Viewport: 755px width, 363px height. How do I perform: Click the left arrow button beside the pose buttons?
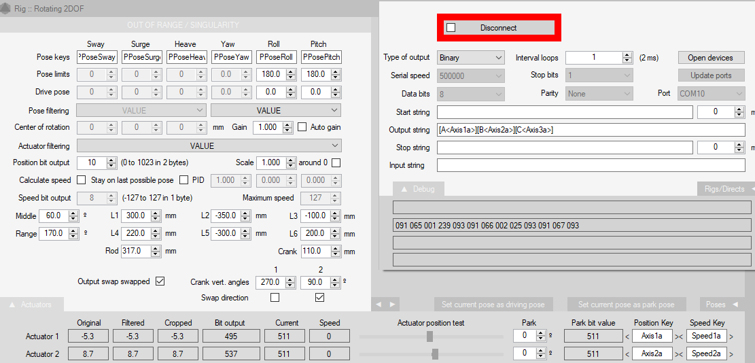click(x=379, y=305)
